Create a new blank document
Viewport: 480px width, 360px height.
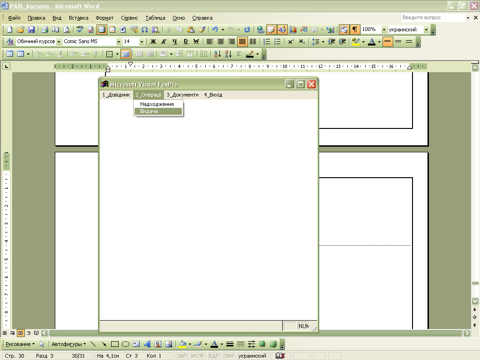point(9,30)
